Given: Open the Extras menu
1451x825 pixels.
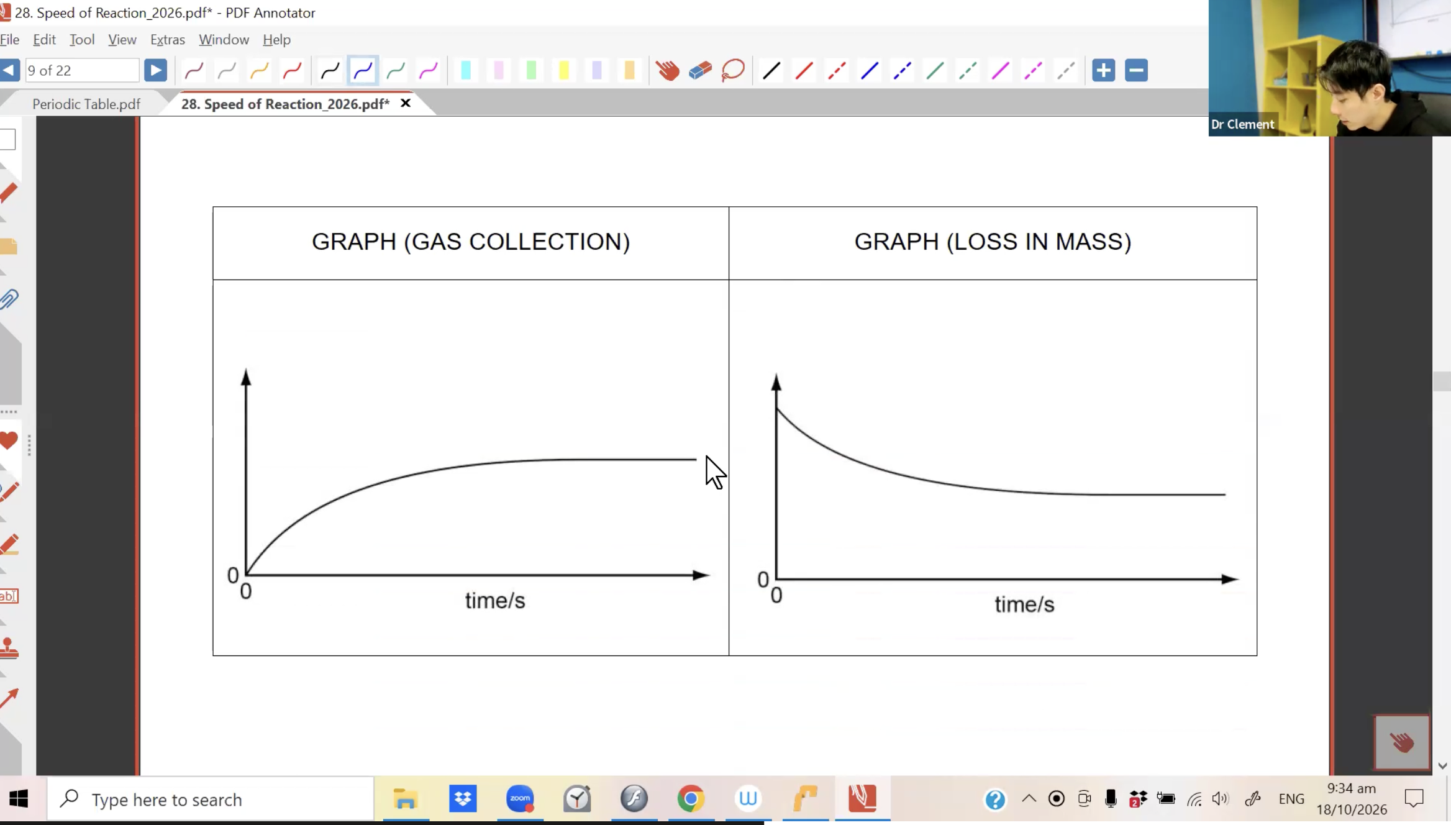Looking at the screenshot, I should click(x=168, y=39).
